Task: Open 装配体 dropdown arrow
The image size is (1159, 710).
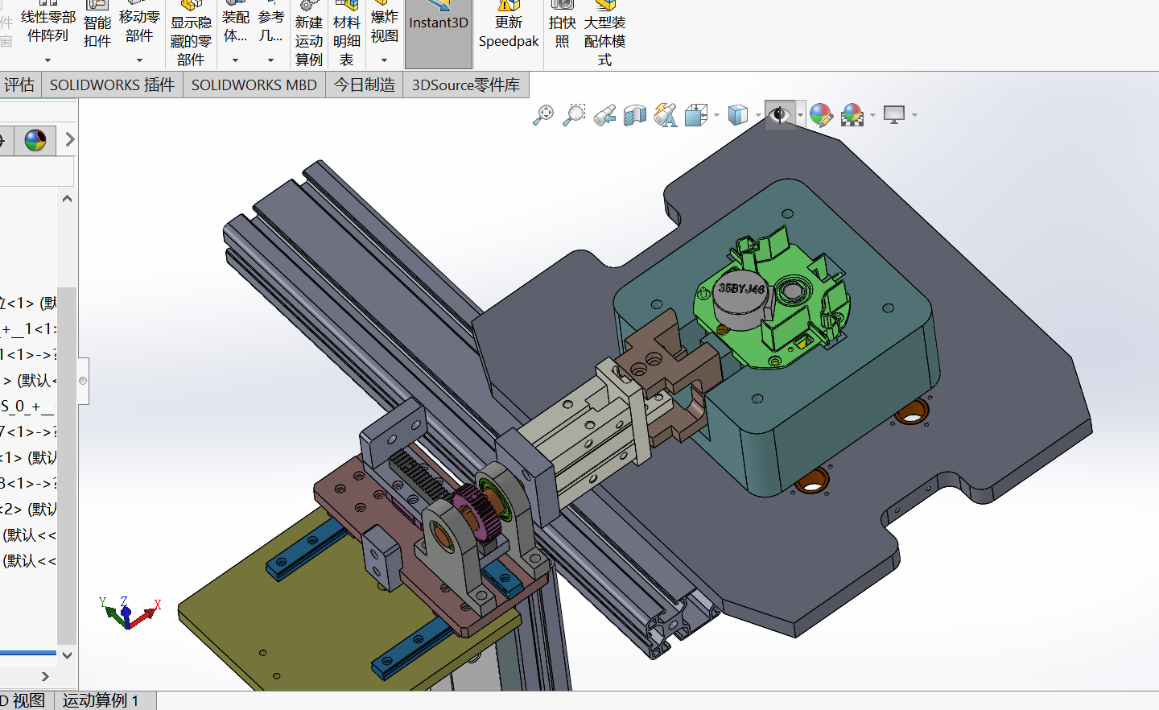Action: point(235,60)
